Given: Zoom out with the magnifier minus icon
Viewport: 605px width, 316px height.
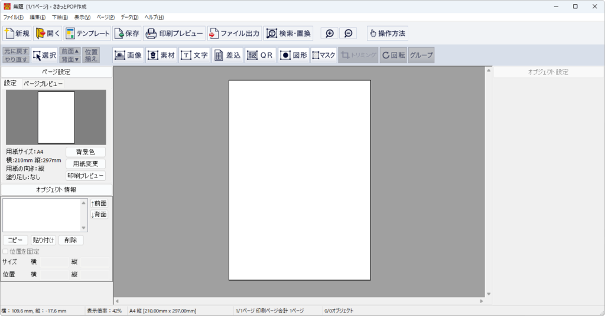Looking at the screenshot, I should [x=348, y=34].
